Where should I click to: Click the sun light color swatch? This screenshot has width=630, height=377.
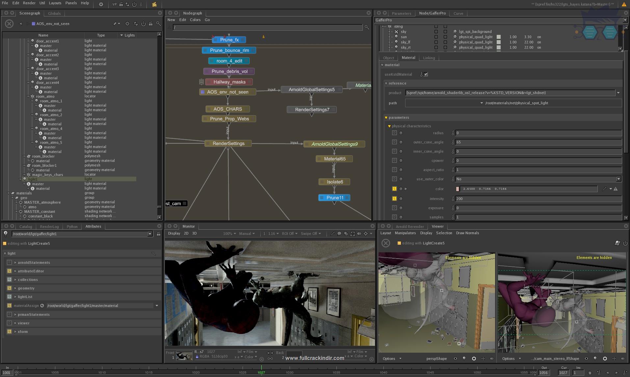click(x=499, y=37)
